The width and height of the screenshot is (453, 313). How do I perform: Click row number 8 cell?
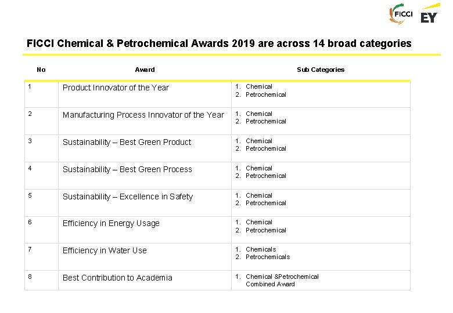tap(42, 280)
